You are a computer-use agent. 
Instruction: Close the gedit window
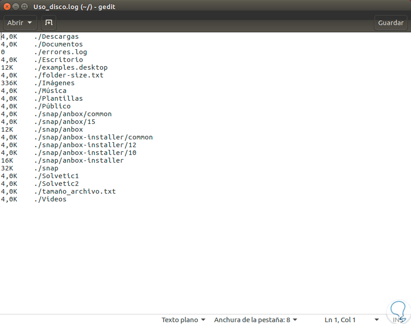[x=7, y=6]
